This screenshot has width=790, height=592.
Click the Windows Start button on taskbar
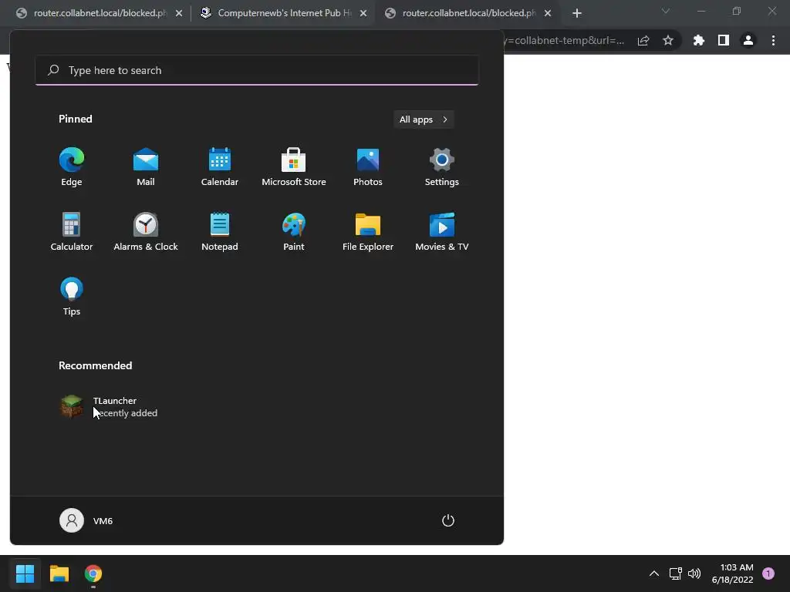25,573
